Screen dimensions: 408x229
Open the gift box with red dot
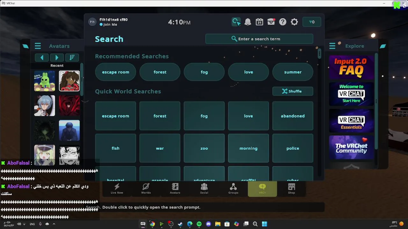[x=271, y=22]
